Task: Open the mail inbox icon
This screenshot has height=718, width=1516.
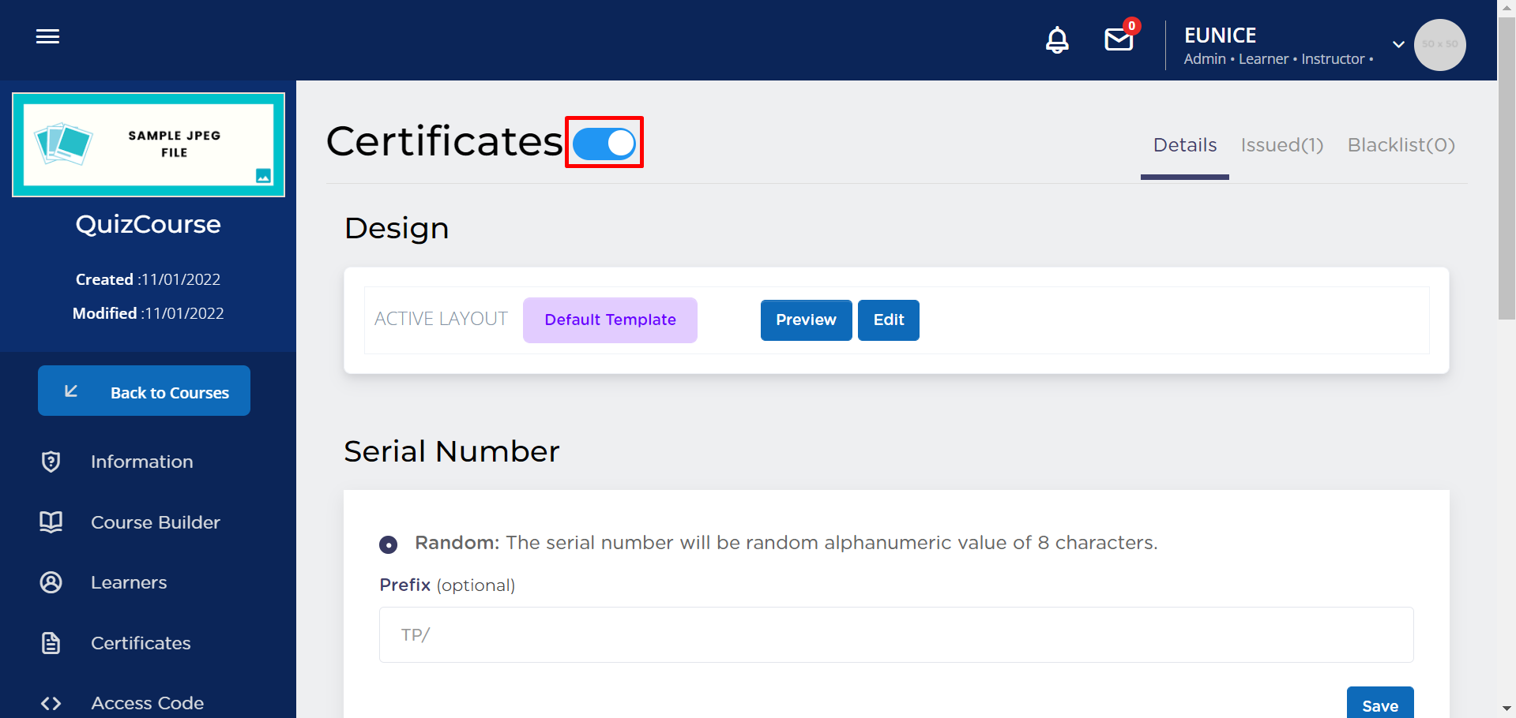Action: click(x=1119, y=39)
